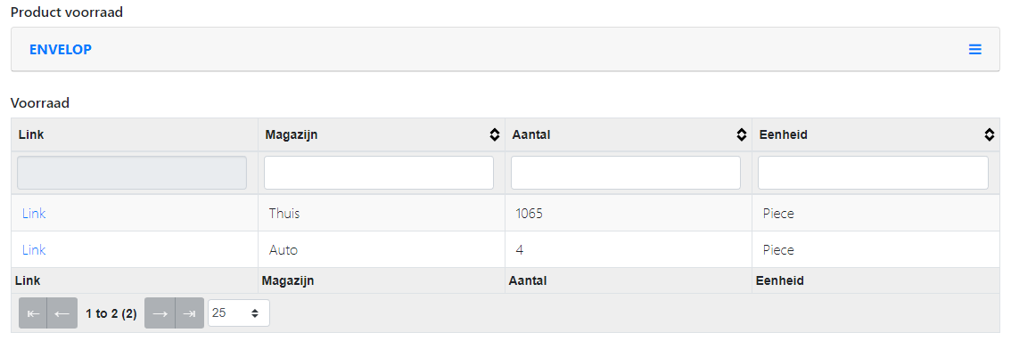Open the rows-per-page dropdown showing 25
Screen dimensions: 1011x349
click(239, 312)
